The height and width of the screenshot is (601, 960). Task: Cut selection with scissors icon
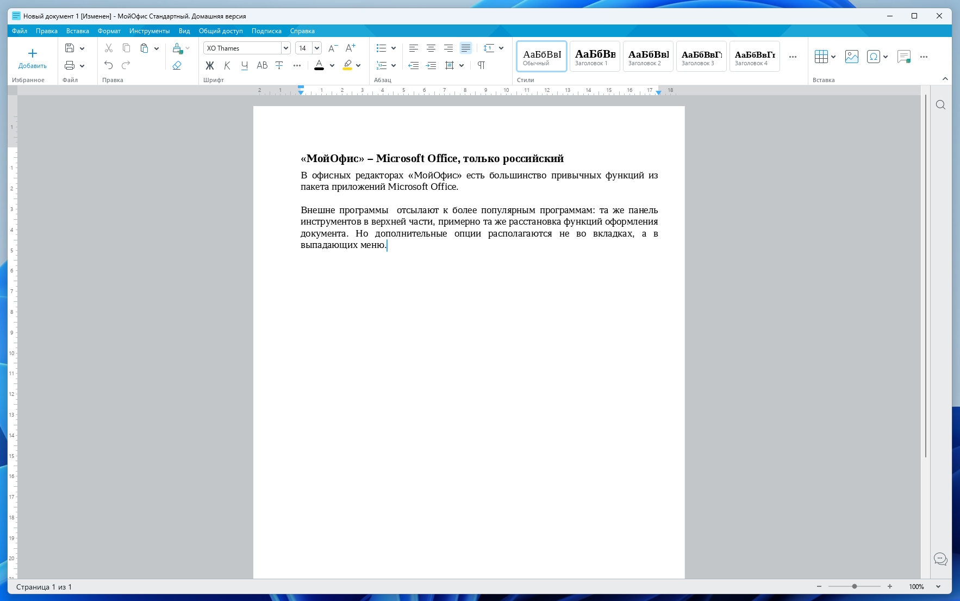pyautogui.click(x=109, y=48)
